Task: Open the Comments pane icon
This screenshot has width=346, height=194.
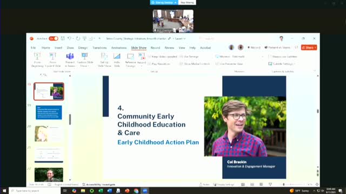Action: coord(296,47)
